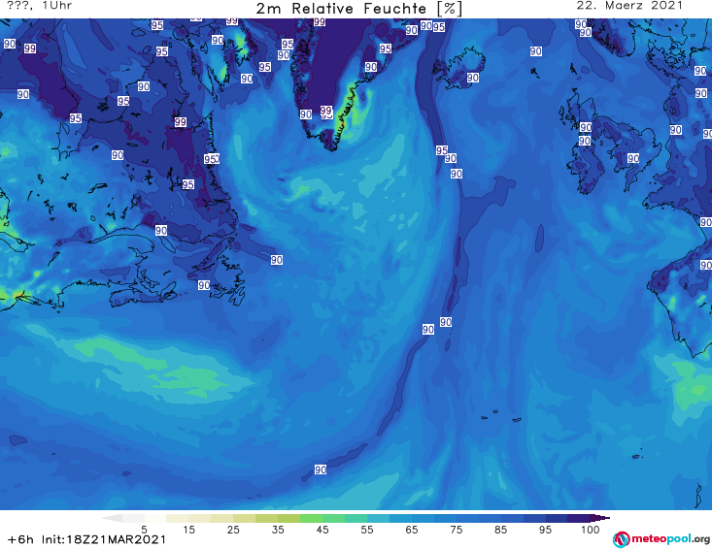Click the 'Init:18Z21MAR2021' model run label

click(x=104, y=539)
